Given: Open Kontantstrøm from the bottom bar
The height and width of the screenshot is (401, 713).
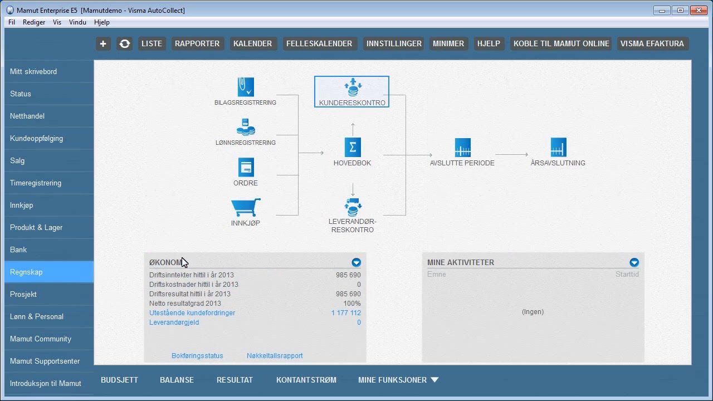Looking at the screenshot, I should 306,380.
